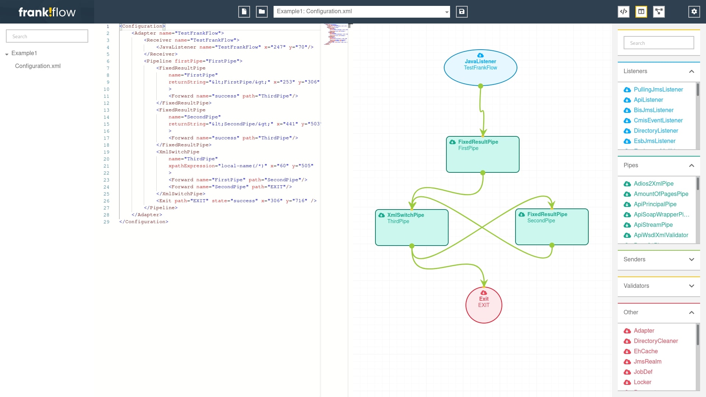
Task: Expand the Validators section
Action: (692, 286)
